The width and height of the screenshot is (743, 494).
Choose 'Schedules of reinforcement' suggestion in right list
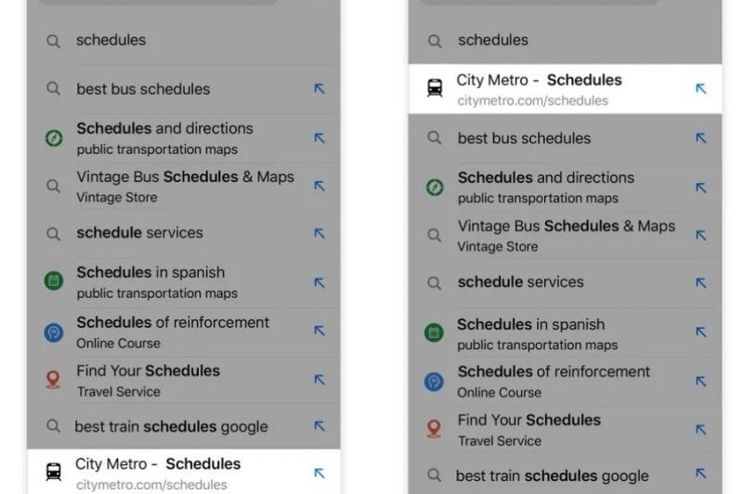[554, 381]
